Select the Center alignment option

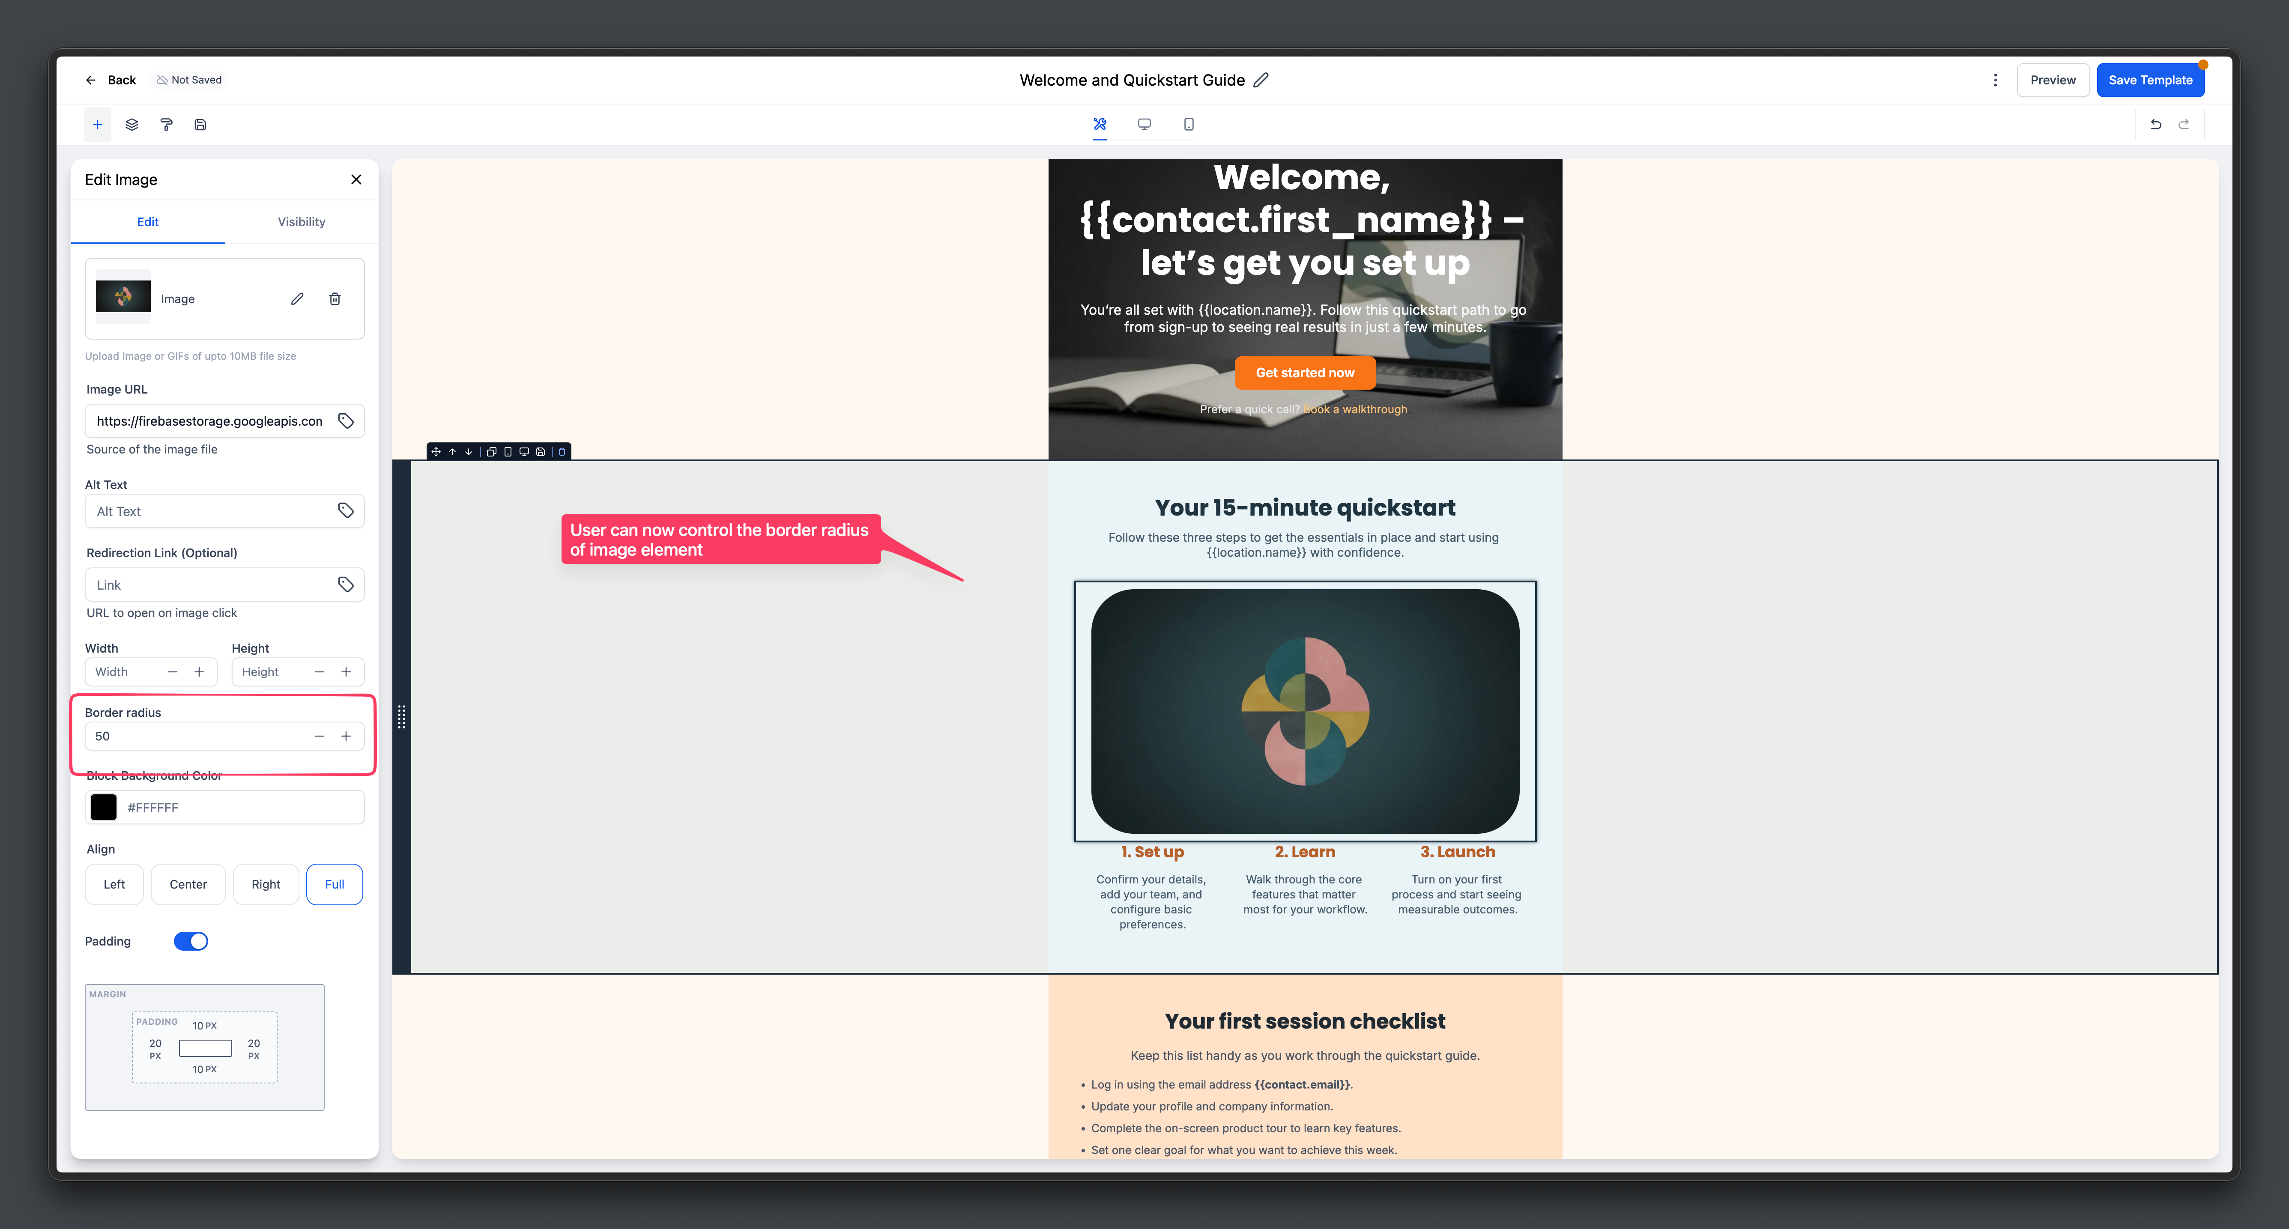188,884
